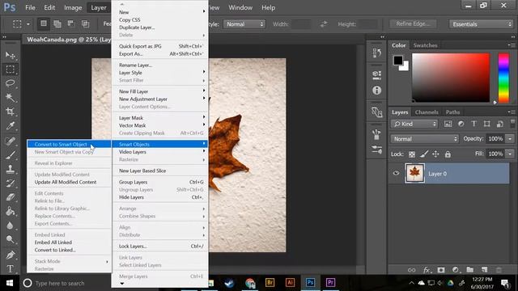
Task: Toggle shape layer filter
Action: (x=486, y=124)
